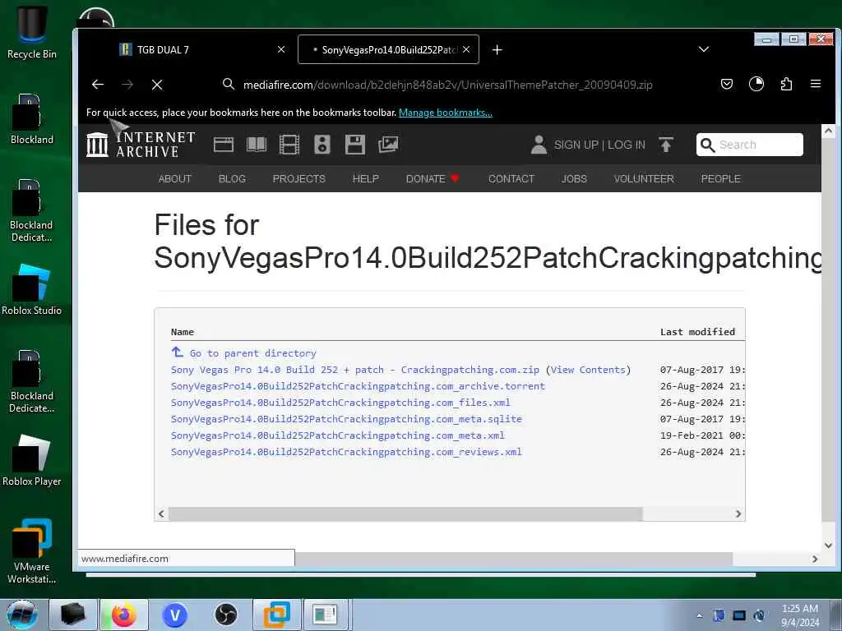Select the Recycle Bin desktop icon

coord(32,31)
